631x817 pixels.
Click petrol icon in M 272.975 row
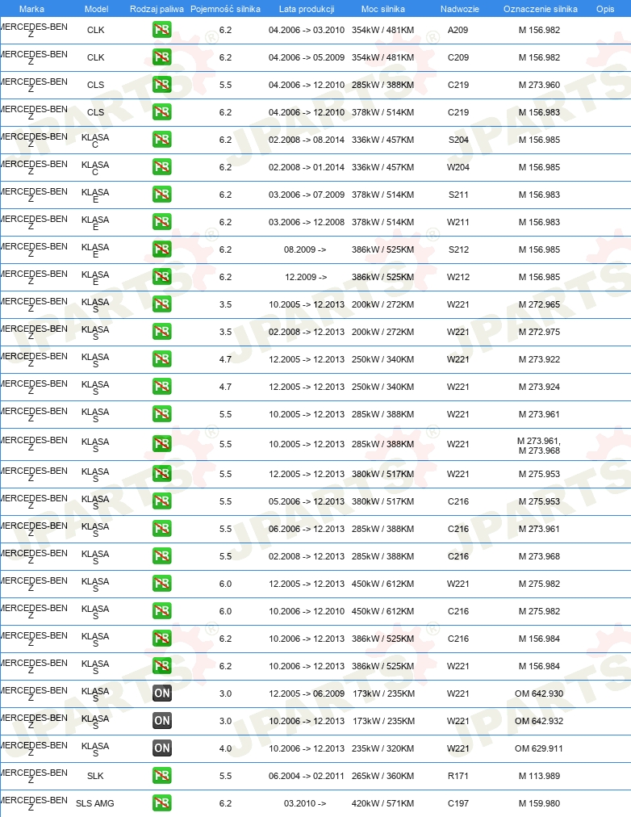[162, 331]
